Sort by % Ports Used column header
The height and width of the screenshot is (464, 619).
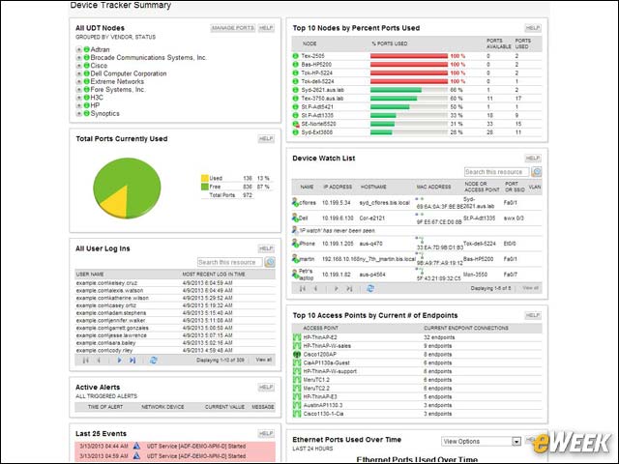(389, 43)
